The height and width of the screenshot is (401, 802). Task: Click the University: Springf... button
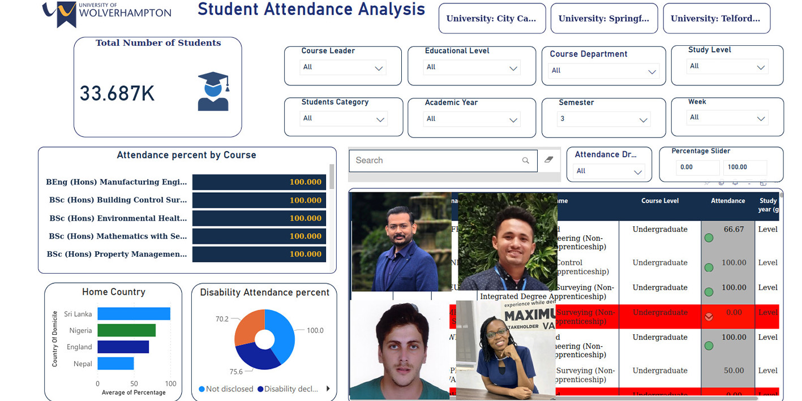click(x=604, y=18)
